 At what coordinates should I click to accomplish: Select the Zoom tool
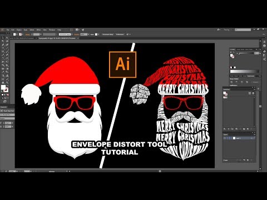point(7,83)
